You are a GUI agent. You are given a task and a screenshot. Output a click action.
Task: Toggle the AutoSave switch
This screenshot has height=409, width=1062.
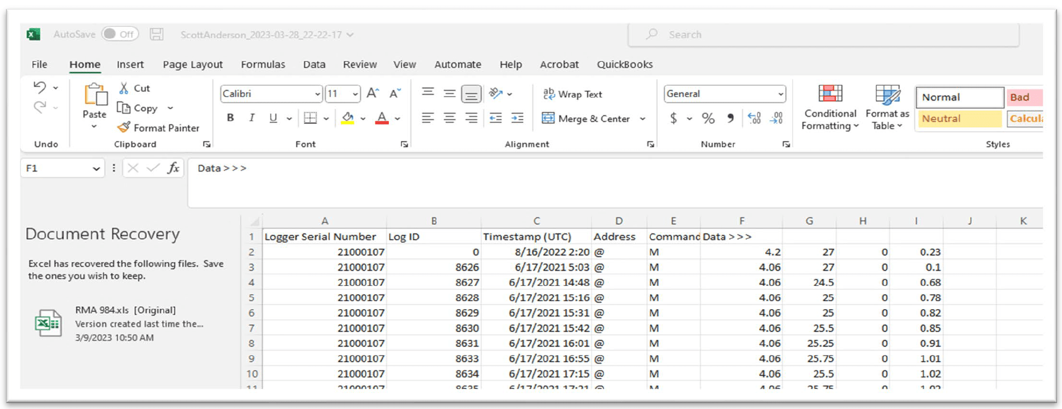point(120,34)
